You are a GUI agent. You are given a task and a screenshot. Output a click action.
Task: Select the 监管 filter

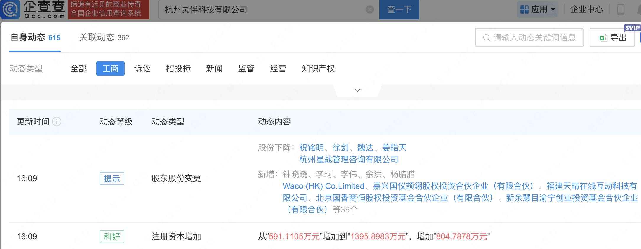(246, 68)
